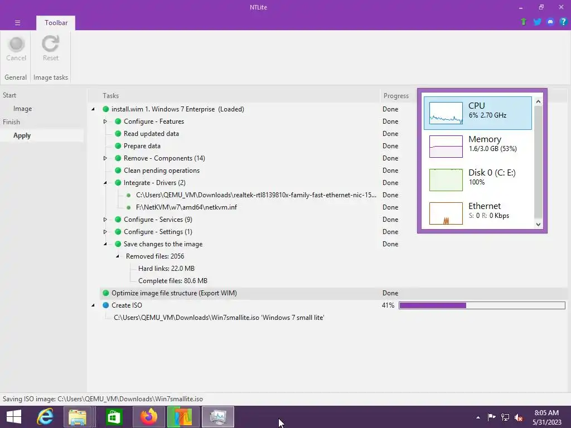Select the CPU performance tile
The image size is (571, 428).
(x=478, y=113)
